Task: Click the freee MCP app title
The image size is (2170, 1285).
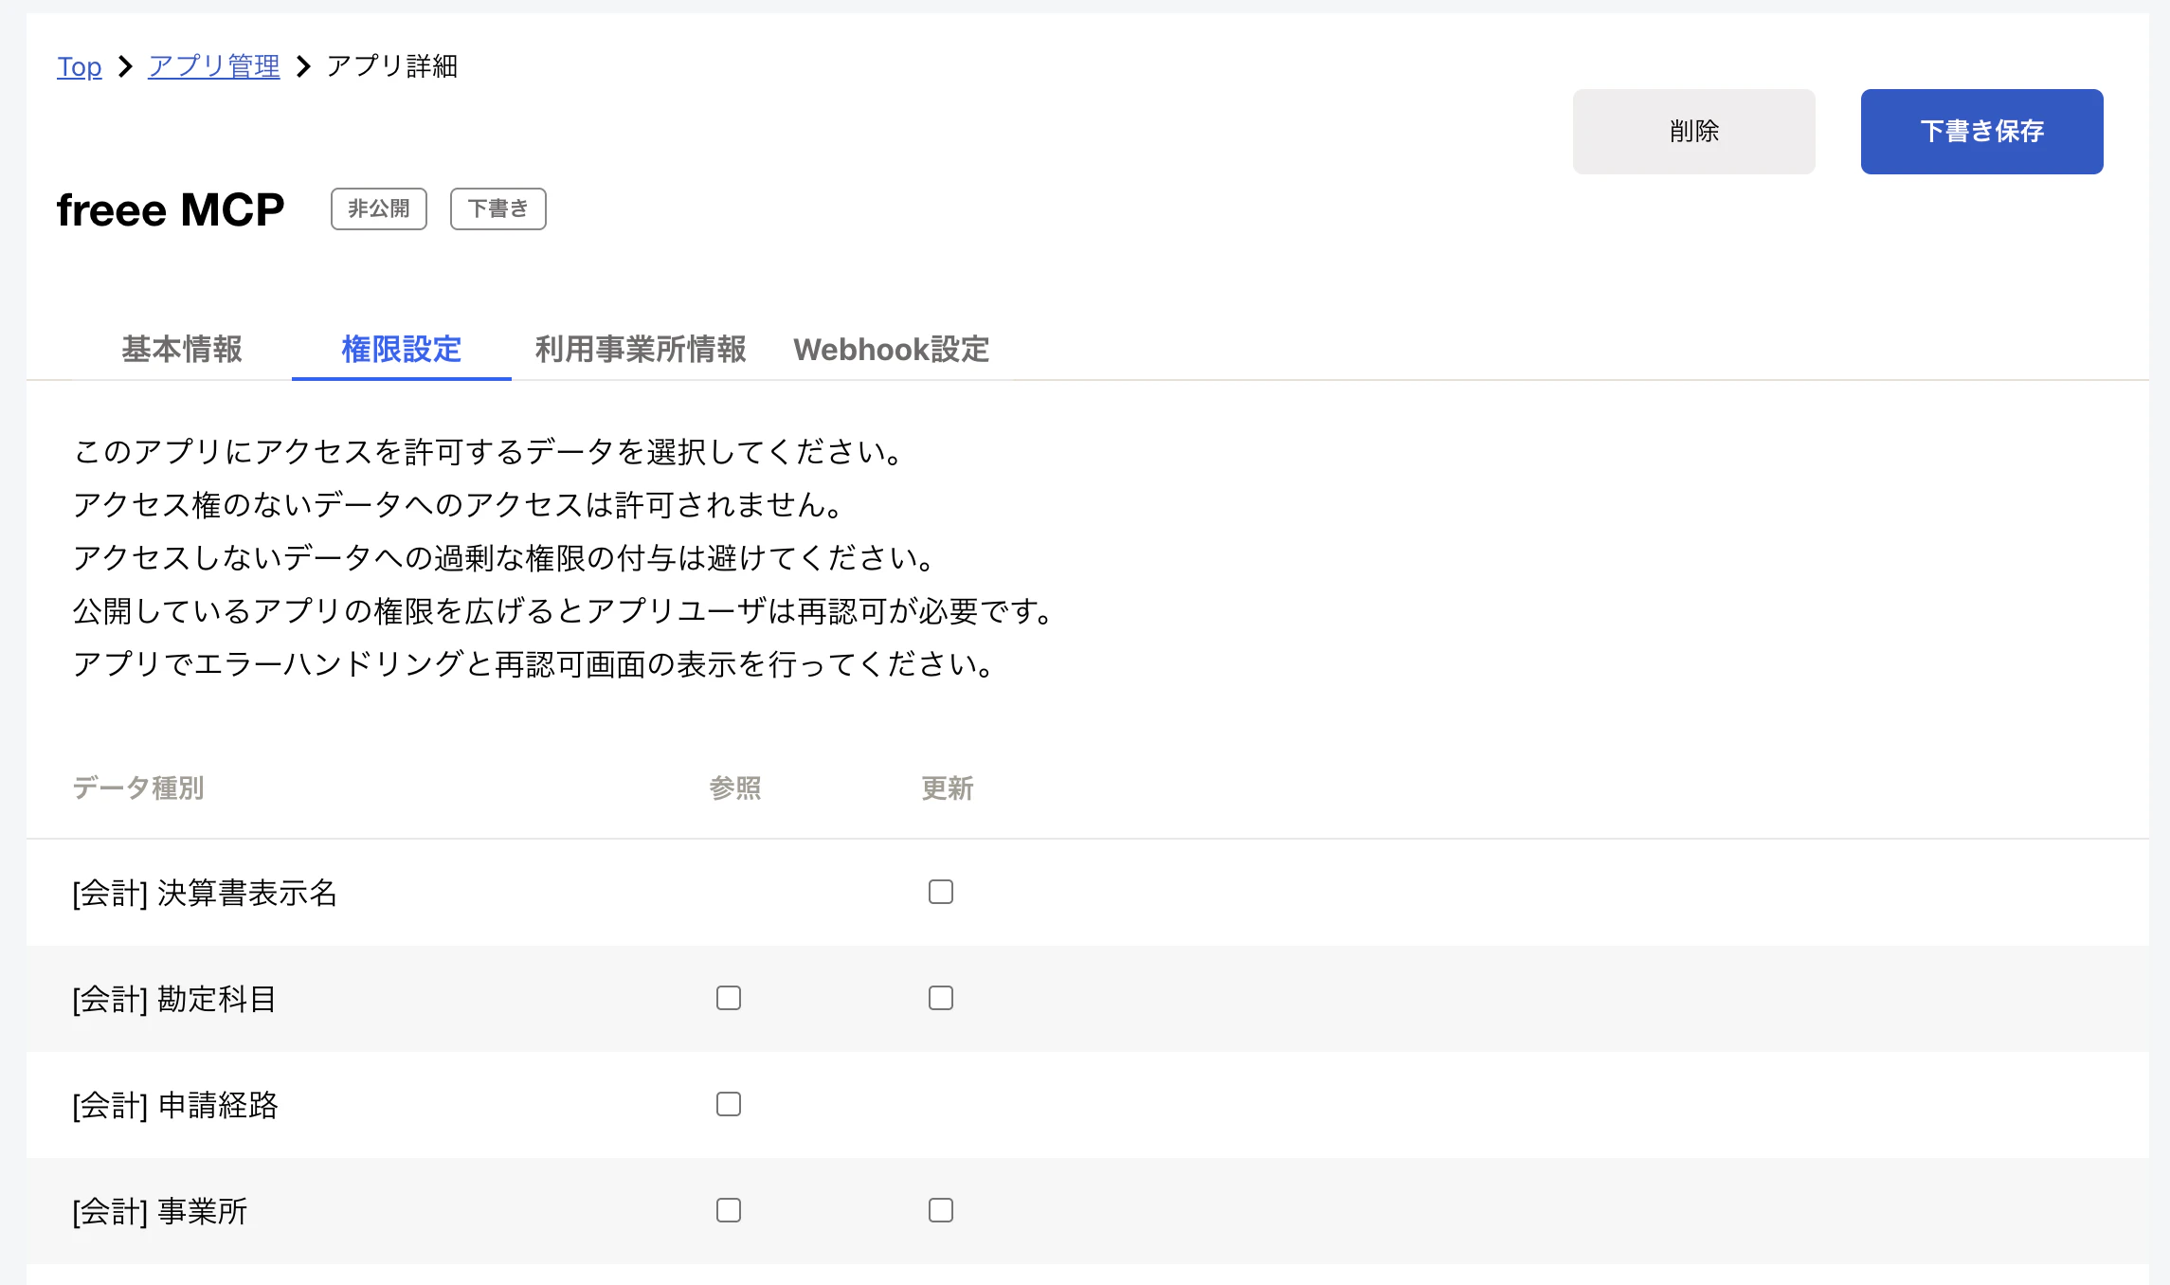Action: point(171,209)
